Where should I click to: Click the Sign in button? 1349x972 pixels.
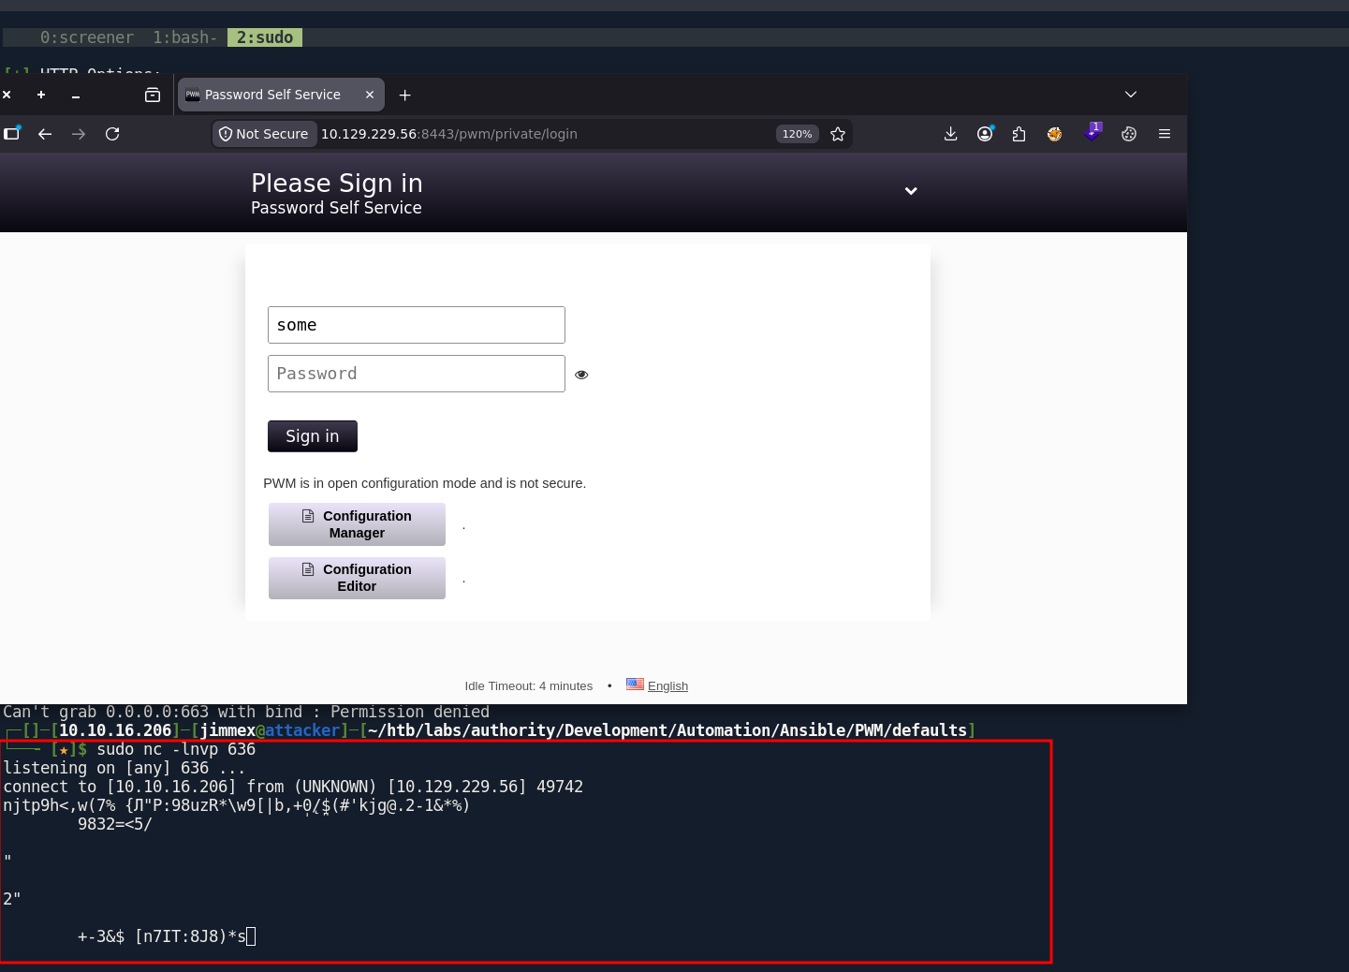point(313,436)
